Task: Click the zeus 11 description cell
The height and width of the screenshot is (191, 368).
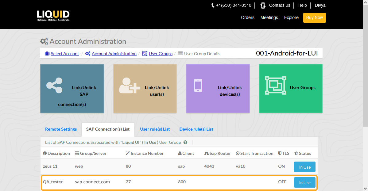Action: coord(50,166)
